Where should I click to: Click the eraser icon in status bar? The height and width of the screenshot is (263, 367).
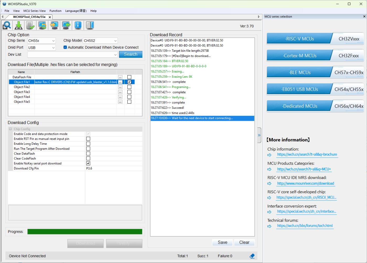pos(252,256)
